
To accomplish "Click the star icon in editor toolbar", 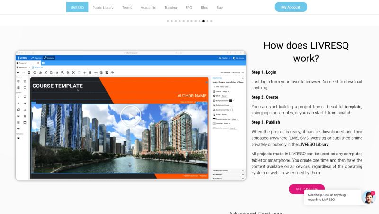I will (x=57, y=72).
